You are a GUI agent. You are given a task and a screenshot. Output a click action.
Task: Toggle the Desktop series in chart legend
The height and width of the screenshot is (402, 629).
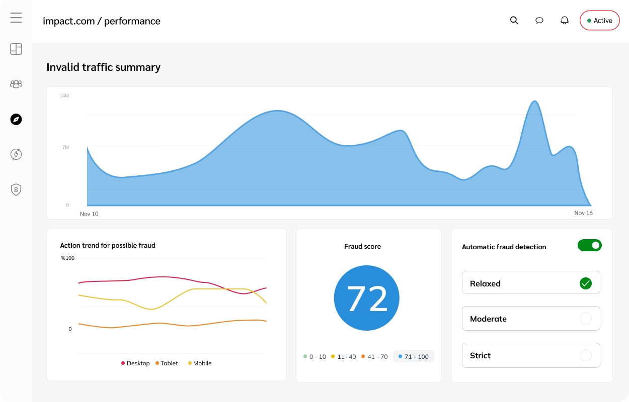coord(135,363)
